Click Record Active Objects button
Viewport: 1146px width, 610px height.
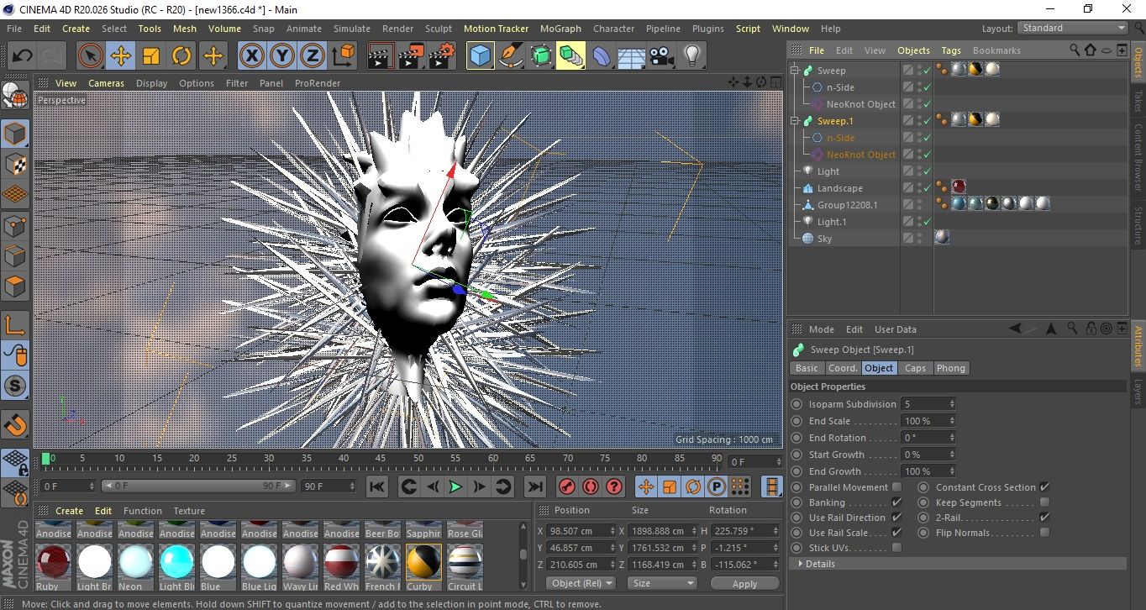coord(567,486)
